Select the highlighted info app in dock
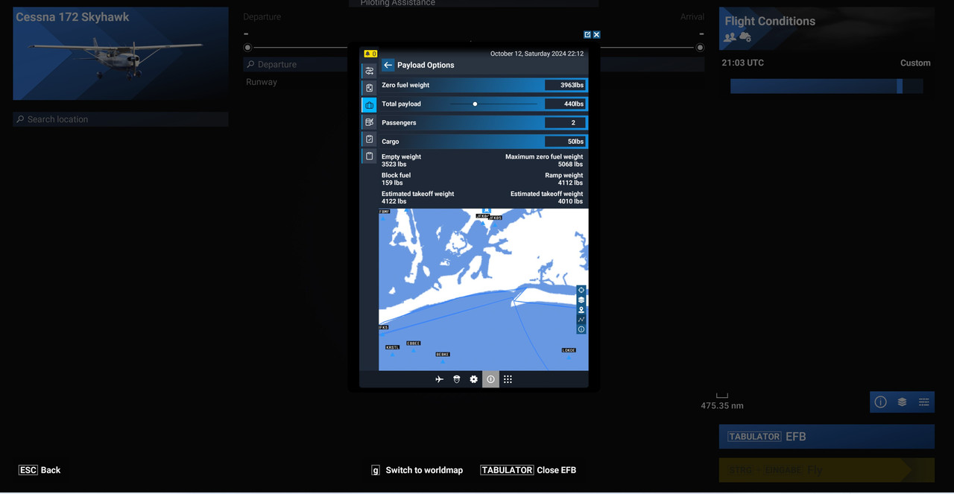This screenshot has width=954, height=494. (x=490, y=379)
